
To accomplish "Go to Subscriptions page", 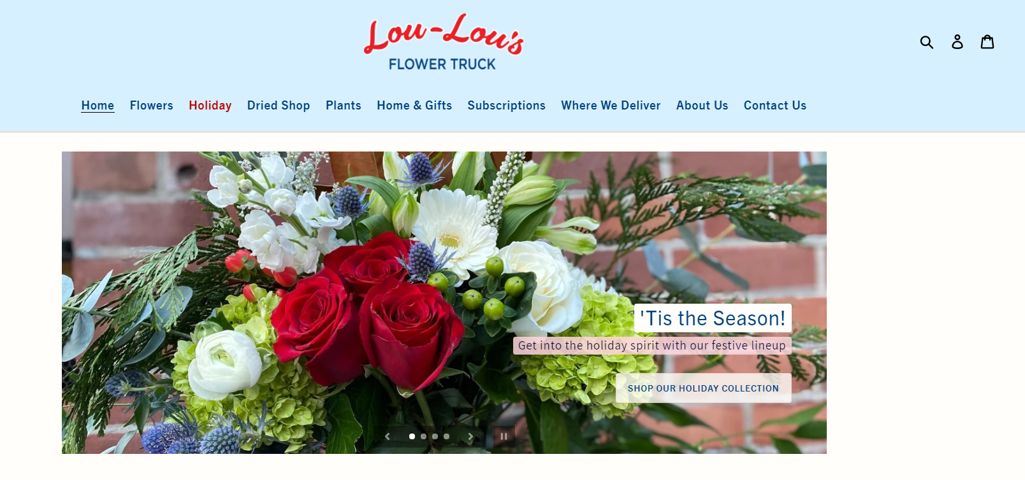I will [507, 106].
